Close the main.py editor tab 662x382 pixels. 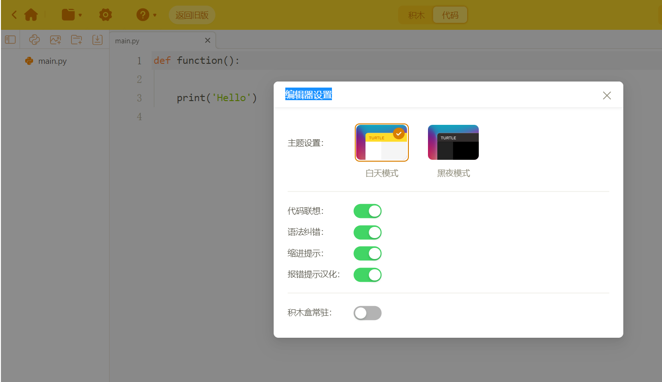(x=207, y=41)
